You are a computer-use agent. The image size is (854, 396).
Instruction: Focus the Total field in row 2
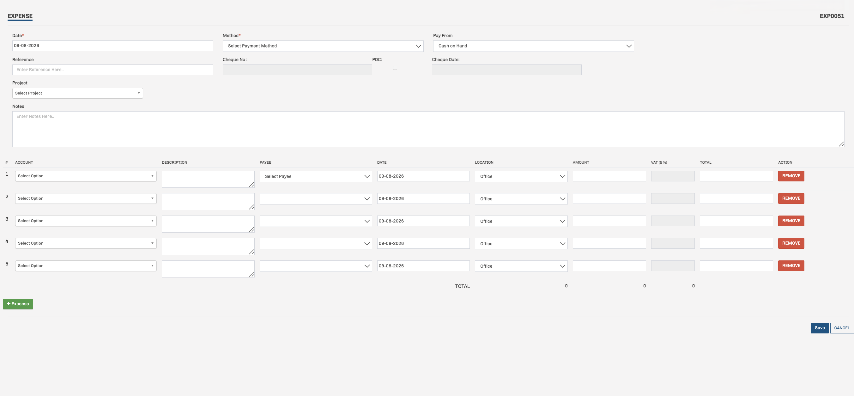click(x=736, y=198)
